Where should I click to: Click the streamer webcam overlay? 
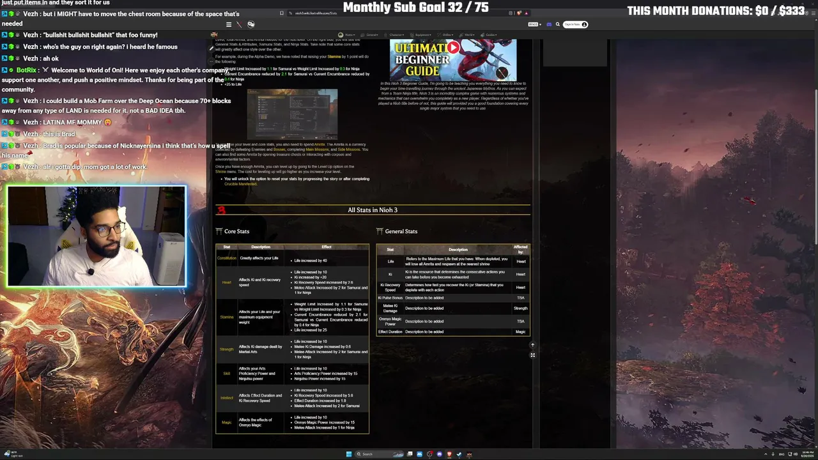coord(97,236)
